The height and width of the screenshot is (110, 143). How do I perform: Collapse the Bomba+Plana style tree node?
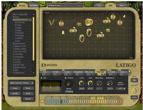point(11,20)
